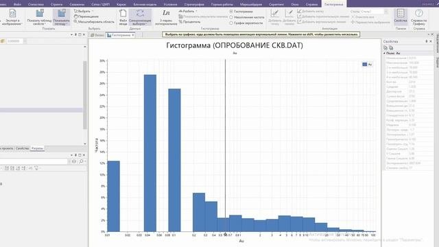Click Add horizontal line annotation
439x247 pixels.
pos(323,16)
